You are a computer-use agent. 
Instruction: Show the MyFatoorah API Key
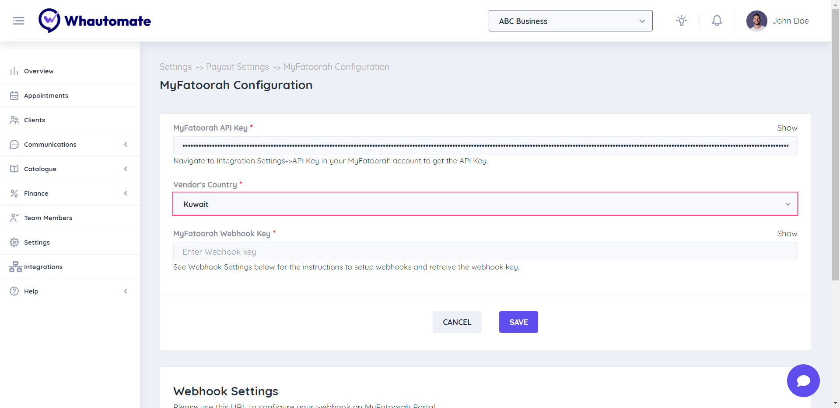(x=787, y=128)
